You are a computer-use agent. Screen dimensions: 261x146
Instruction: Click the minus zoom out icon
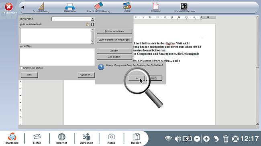pyautogui.click(x=197, y=139)
